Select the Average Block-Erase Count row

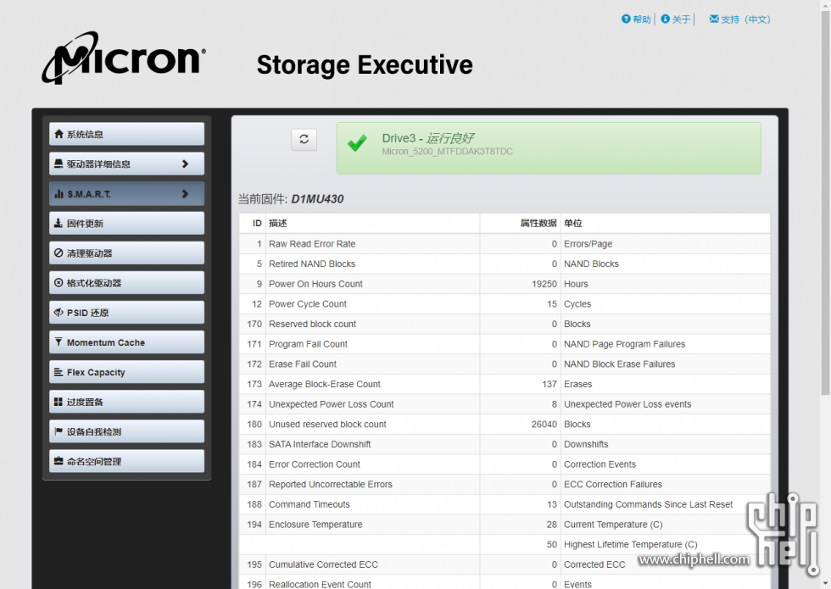coord(505,384)
